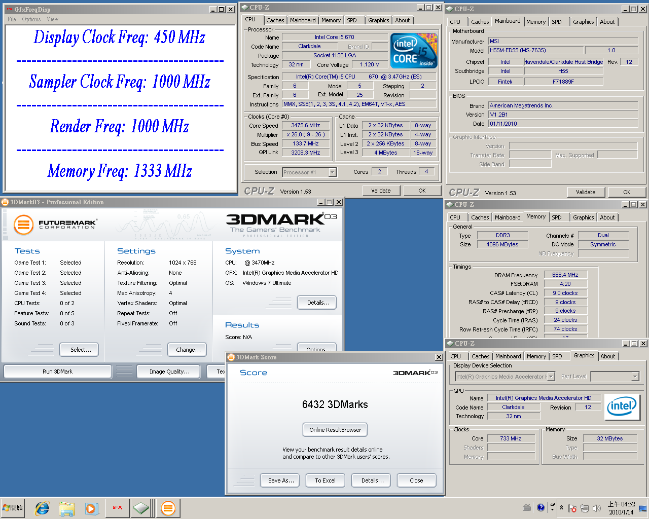This screenshot has height=519, width=649.
Task: Click Validate in the Mainboard CPU-Z window
Action: coord(586,192)
